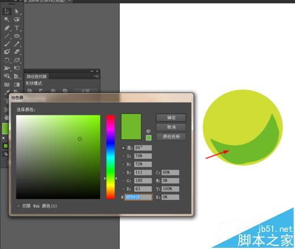
Task: Select the H (hue) radio button
Action: [x=123, y=148]
